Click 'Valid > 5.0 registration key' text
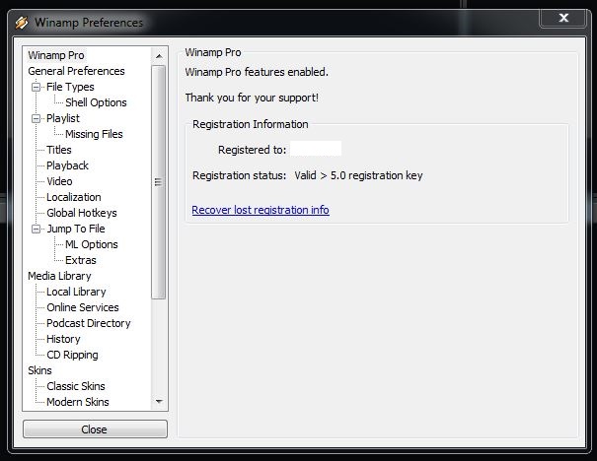Screen dimensions: 597x461 358,175
